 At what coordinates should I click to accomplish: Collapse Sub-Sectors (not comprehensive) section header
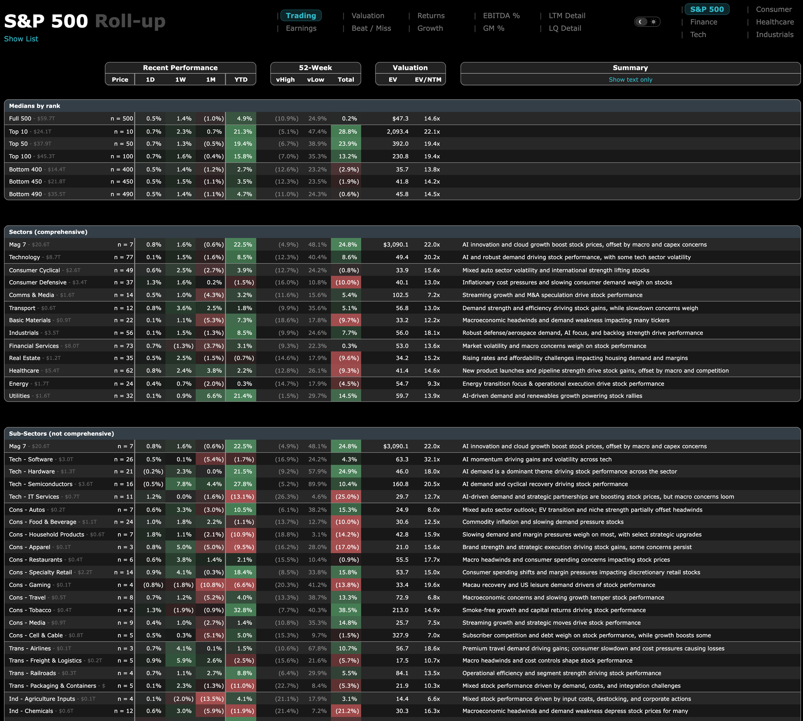point(61,434)
